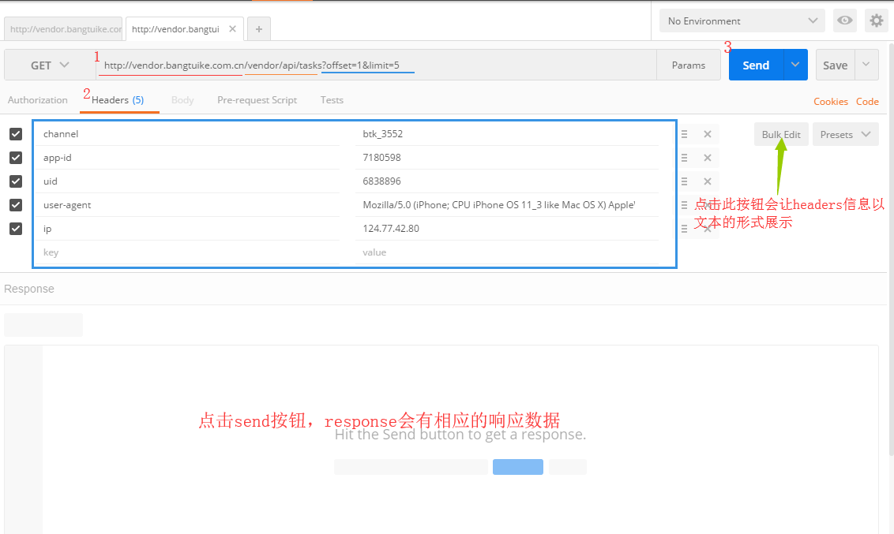Open the settings gear icon

[877, 21]
